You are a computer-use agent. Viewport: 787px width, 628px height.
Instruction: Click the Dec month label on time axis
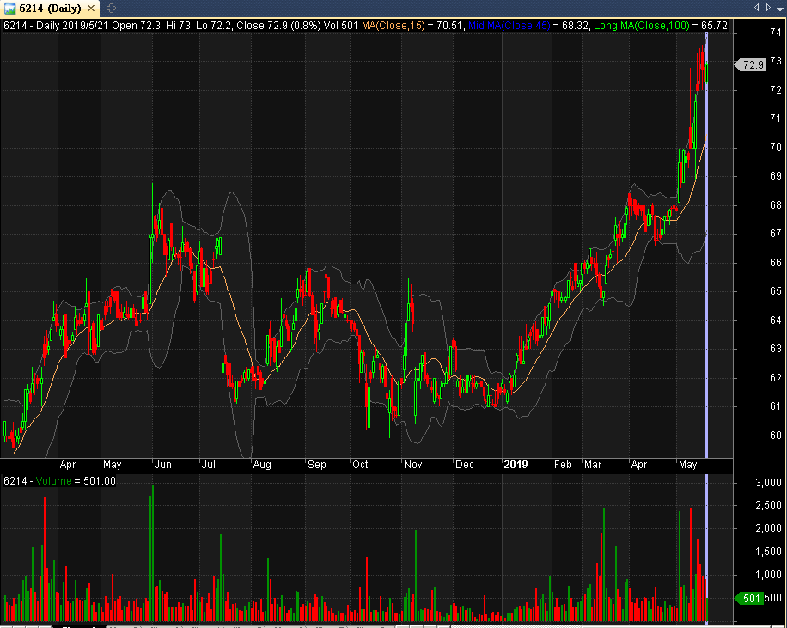464,465
